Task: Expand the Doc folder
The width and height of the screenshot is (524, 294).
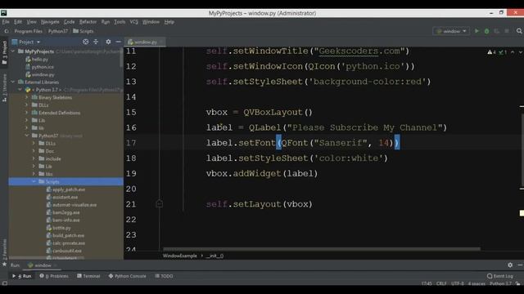Action: tap(34, 151)
